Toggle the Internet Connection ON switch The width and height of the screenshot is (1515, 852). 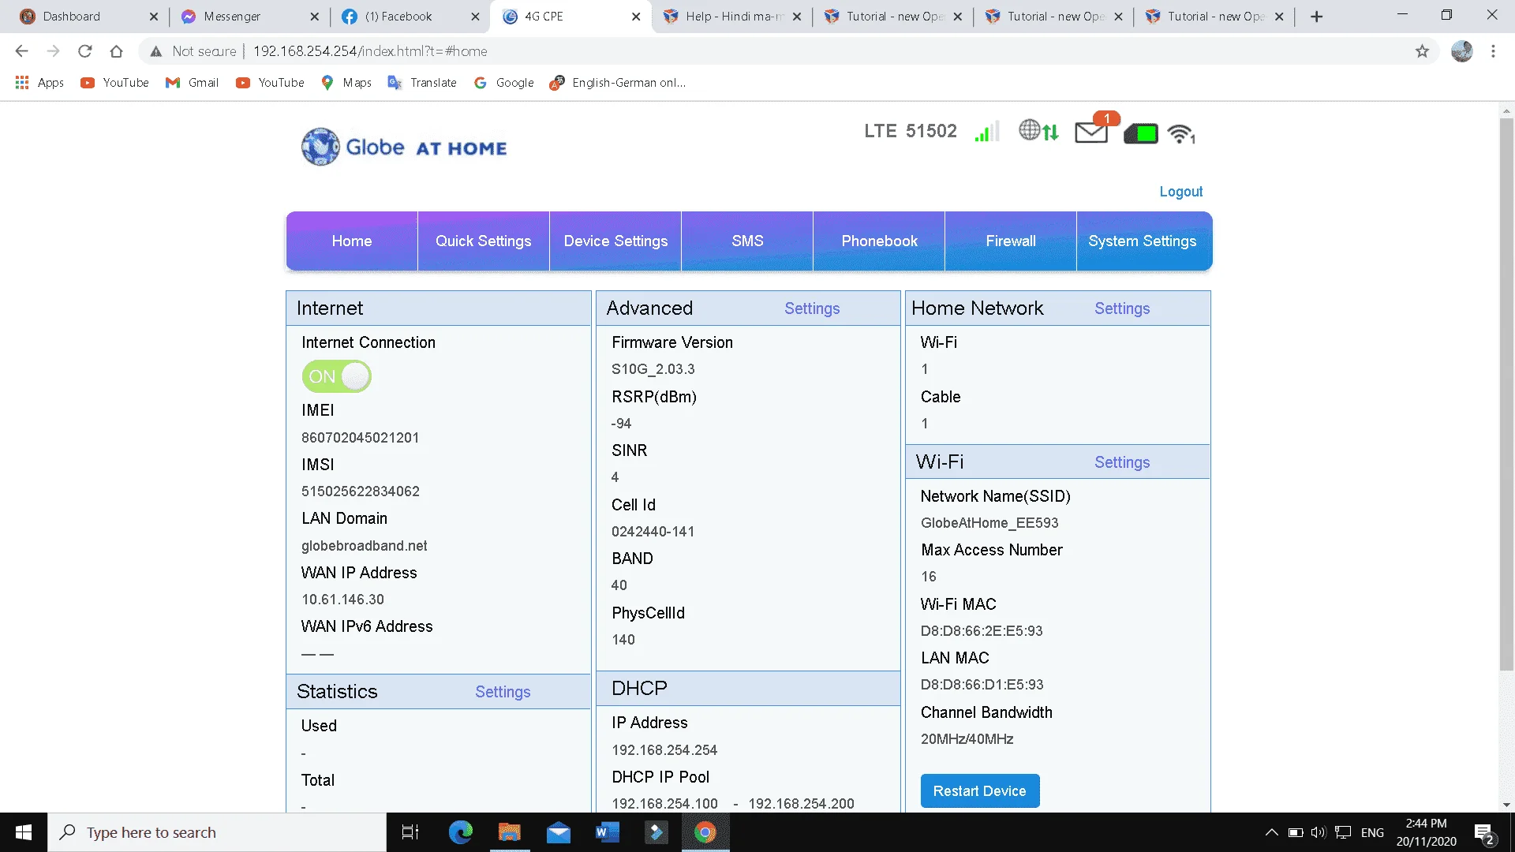336,376
